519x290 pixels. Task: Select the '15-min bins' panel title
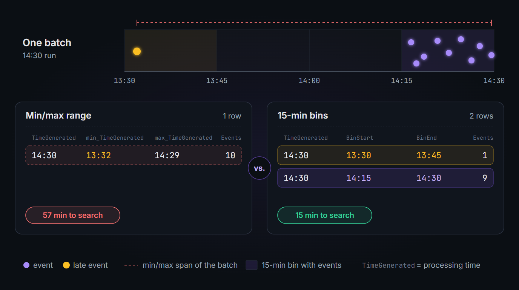click(303, 116)
